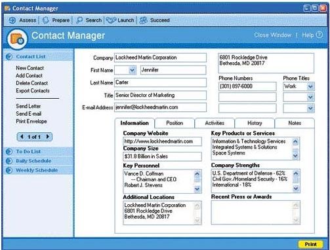Click the First Name field containing Jennifer
Screen dimensions: 330x250
(x=173, y=70)
